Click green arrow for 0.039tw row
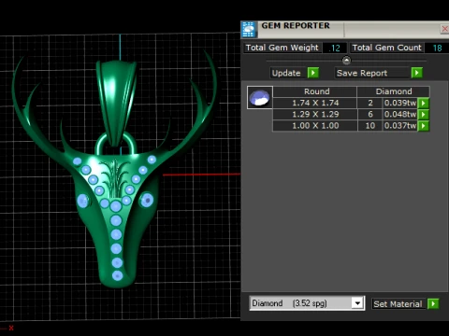Screen dimensions: 449x336 click(424, 103)
